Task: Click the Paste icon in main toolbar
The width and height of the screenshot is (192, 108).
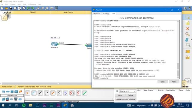Action: pos(24,8)
